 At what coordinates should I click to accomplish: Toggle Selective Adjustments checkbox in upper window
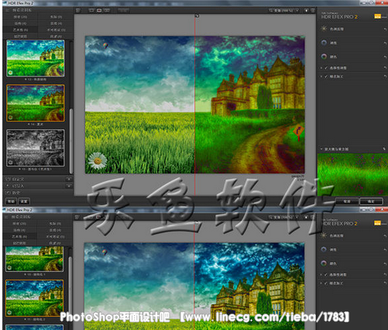326,68
